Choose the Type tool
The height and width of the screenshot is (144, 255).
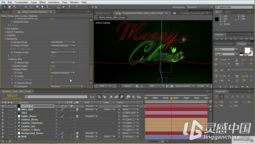47,7
